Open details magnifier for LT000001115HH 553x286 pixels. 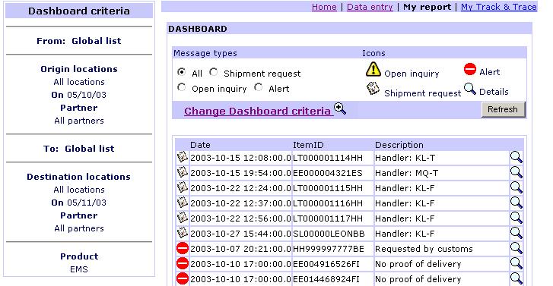point(516,187)
